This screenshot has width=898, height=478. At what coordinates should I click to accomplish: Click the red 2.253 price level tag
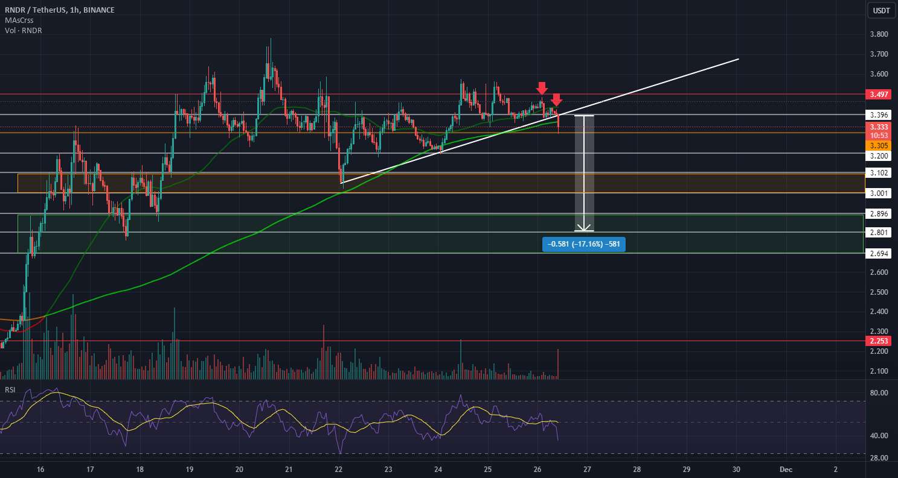879,341
